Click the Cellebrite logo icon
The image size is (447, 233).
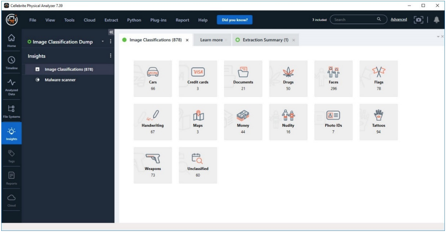click(x=12, y=20)
